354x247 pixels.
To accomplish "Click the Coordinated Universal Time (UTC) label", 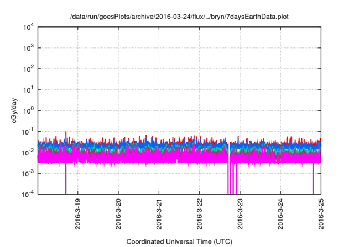I will (179, 241).
